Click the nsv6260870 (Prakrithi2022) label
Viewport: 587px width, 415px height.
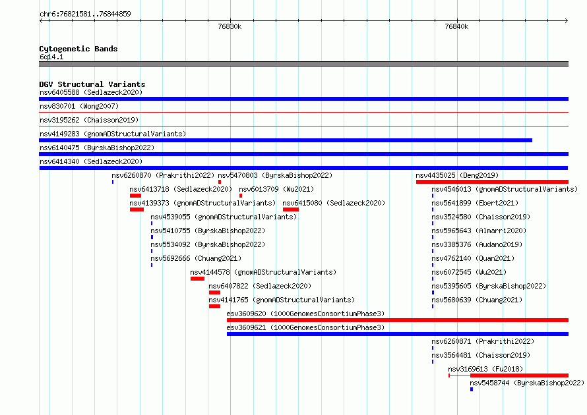[163, 175]
